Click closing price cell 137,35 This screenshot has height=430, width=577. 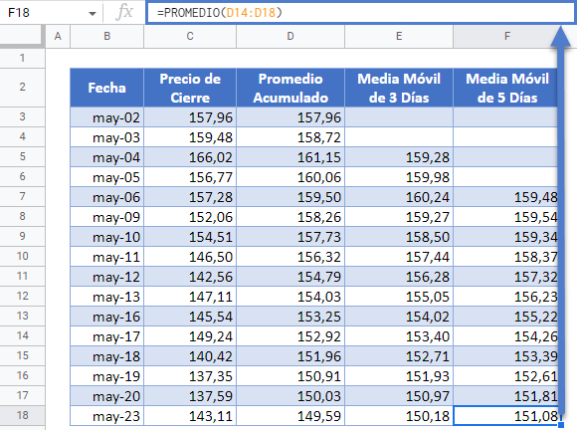(190, 376)
